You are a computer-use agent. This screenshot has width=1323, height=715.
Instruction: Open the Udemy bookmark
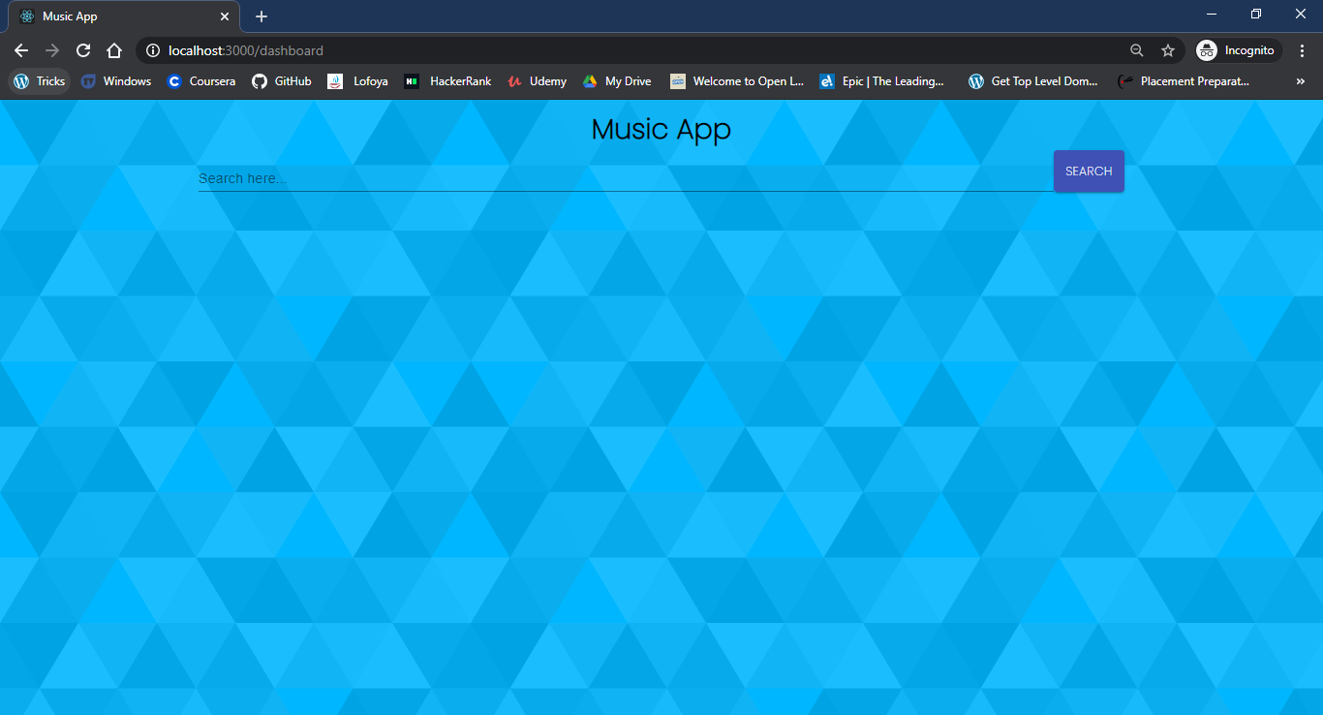(x=537, y=81)
